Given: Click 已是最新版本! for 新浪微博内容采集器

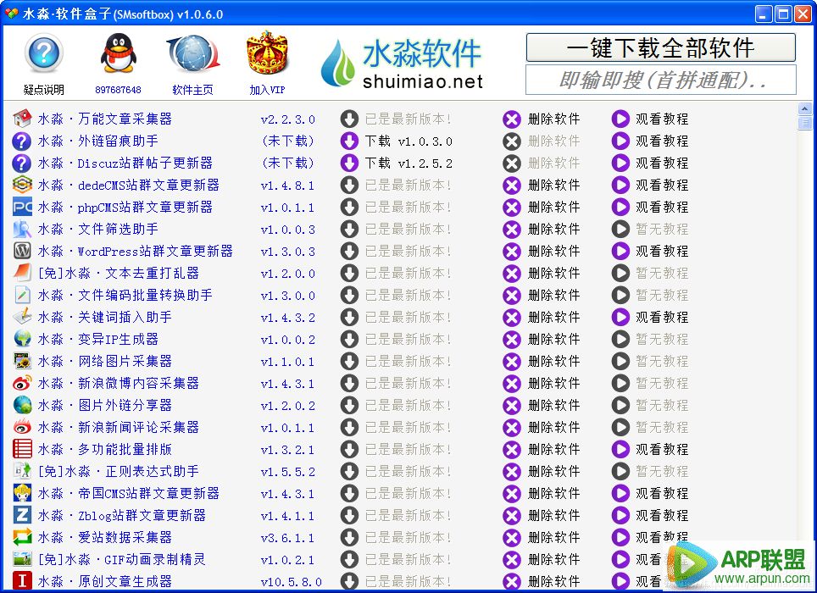Looking at the screenshot, I should 408,383.
